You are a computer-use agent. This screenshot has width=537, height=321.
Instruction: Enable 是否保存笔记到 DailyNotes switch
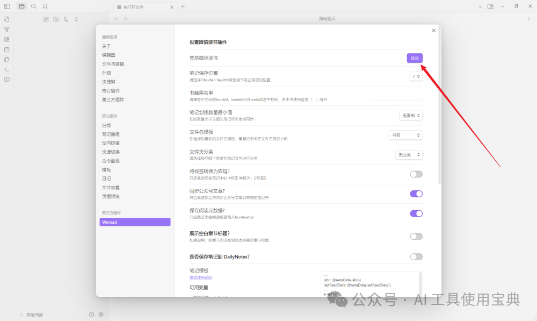pyautogui.click(x=416, y=257)
